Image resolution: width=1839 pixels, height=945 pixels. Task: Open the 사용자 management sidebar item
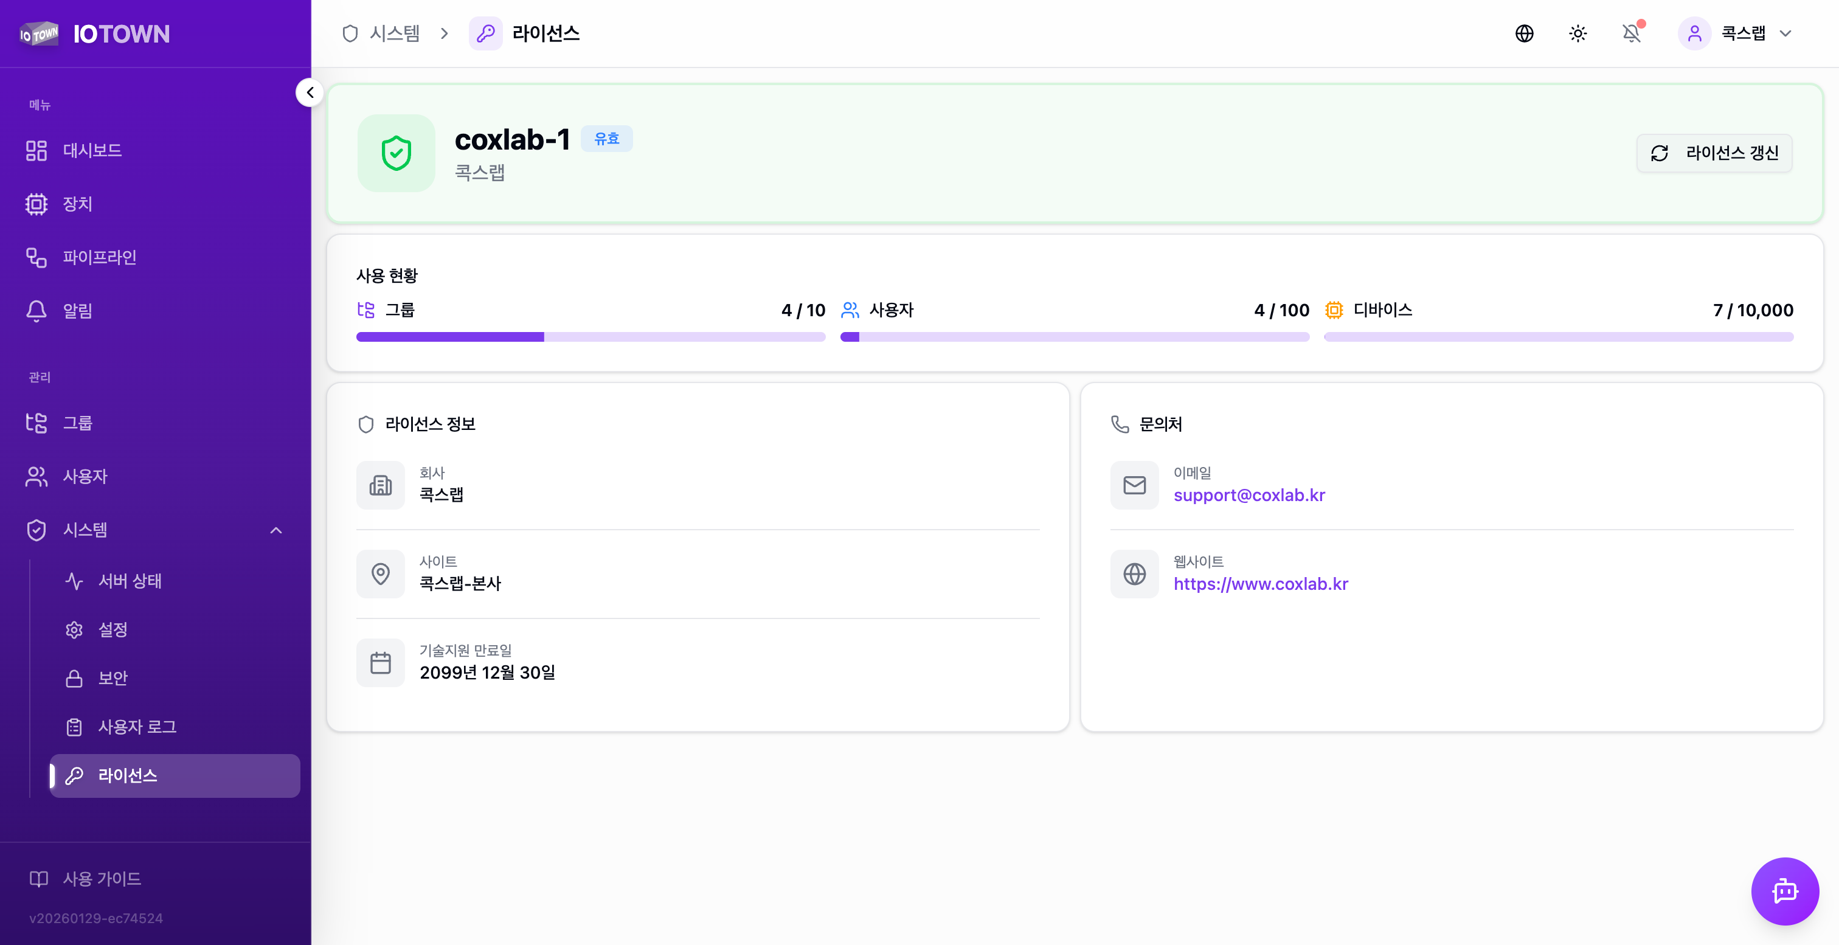pyautogui.click(x=156, y=477)
